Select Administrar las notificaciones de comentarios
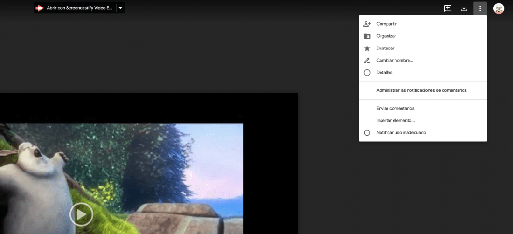 point(423,90)
